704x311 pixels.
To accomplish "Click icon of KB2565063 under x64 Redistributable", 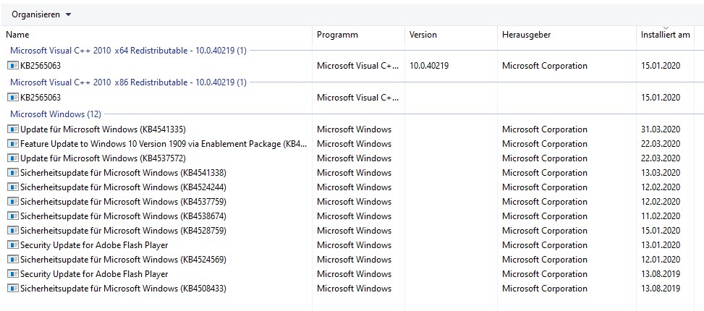I will point(13,66).
